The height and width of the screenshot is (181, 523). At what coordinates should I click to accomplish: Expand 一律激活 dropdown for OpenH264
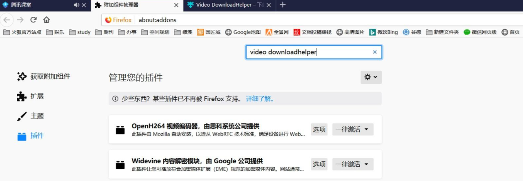(353, 130)
